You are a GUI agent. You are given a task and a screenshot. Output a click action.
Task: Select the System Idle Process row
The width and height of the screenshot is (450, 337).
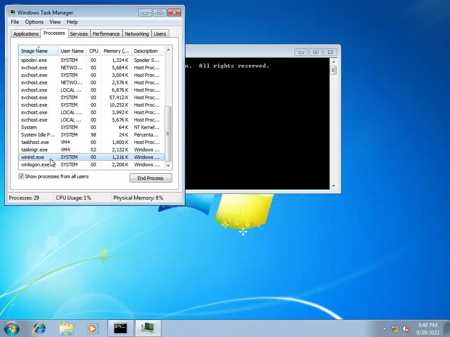pos(91,135)
